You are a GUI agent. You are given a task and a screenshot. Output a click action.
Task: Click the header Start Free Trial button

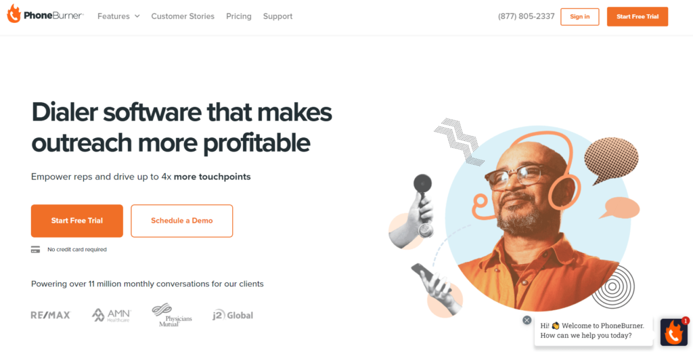point(638,17)
